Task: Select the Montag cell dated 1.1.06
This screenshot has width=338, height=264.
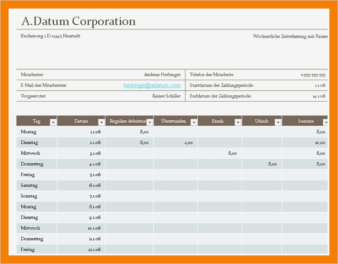Action: point(37,132)
